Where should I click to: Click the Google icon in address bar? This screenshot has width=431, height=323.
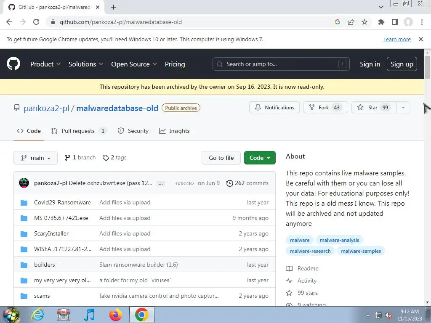(338, 22)
